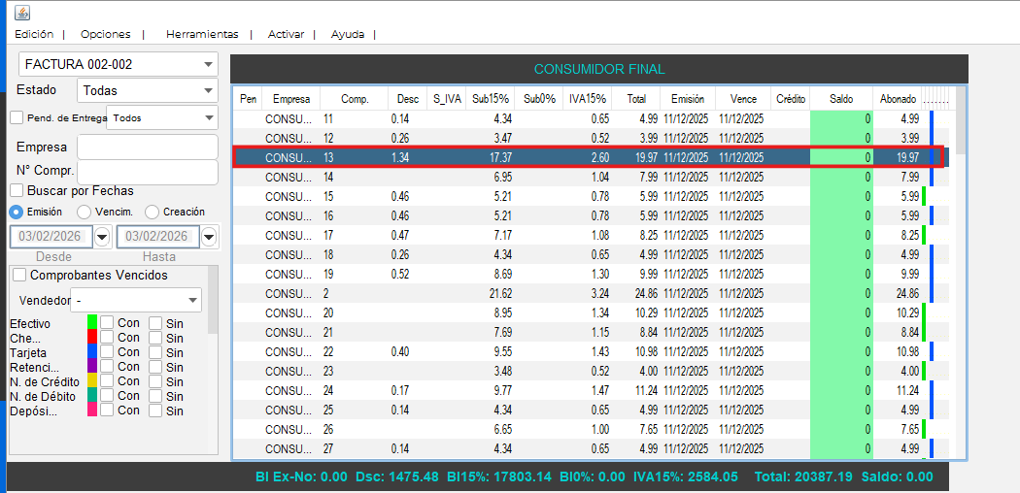Open the Estado dropdown showing Todas

[208, 91]
